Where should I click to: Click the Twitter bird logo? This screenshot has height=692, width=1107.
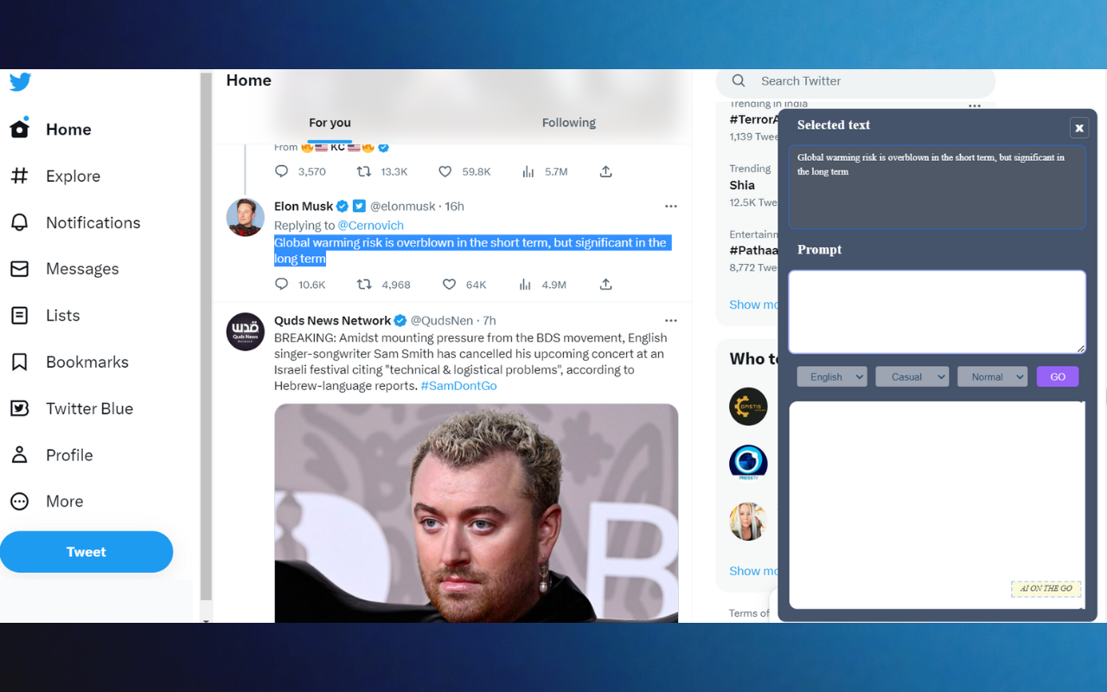click(x=21, y=82)
